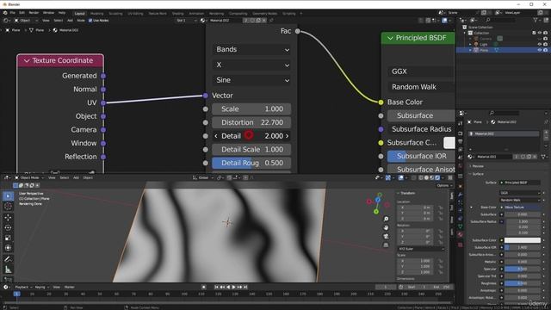Choose the Annotate tool in viewport toolbar
Viewport: 551px width, 310px height.
[x=8, y=259]
